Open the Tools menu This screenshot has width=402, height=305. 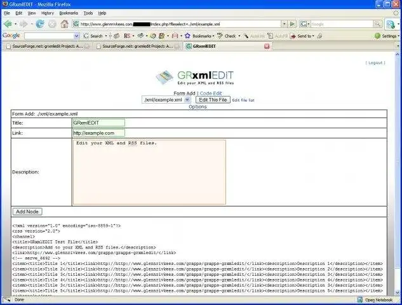coord(88,13)
